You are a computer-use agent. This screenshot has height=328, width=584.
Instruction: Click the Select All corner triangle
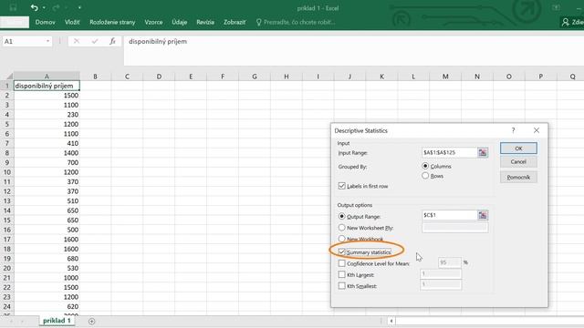9,77
